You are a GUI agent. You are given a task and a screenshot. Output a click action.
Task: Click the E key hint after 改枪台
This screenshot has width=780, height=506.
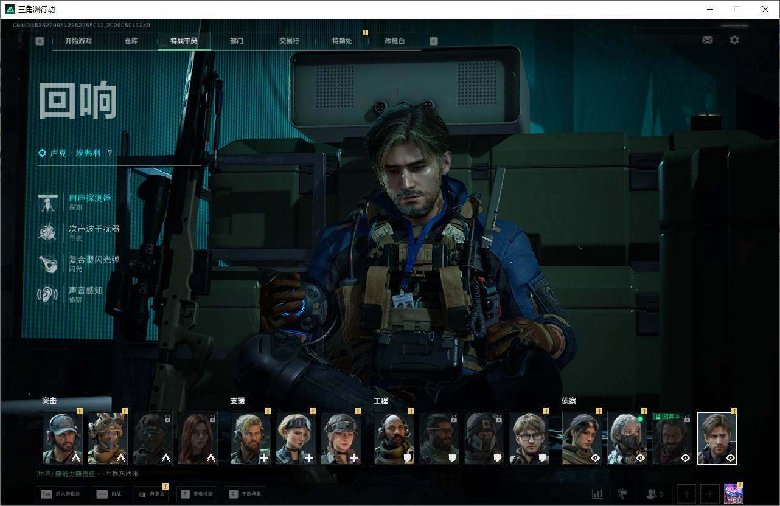click(433, 41)
